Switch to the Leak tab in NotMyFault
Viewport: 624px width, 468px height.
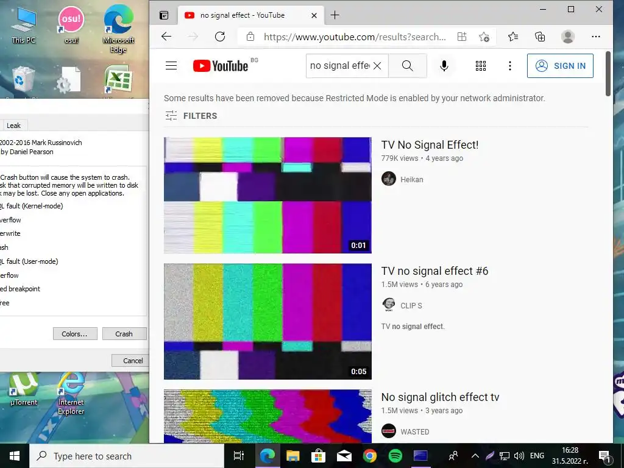tap(13, 126)
